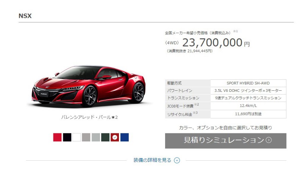
Task: Click the 11,690円は別途 recycle fee value
Action: (x=248, y=114)
